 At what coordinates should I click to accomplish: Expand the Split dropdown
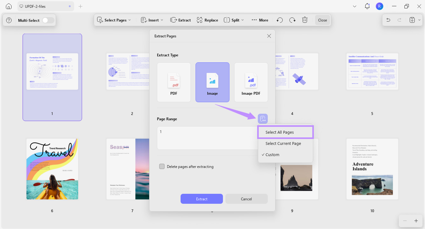234,20
